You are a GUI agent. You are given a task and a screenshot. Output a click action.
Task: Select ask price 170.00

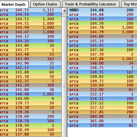(97, 125)
